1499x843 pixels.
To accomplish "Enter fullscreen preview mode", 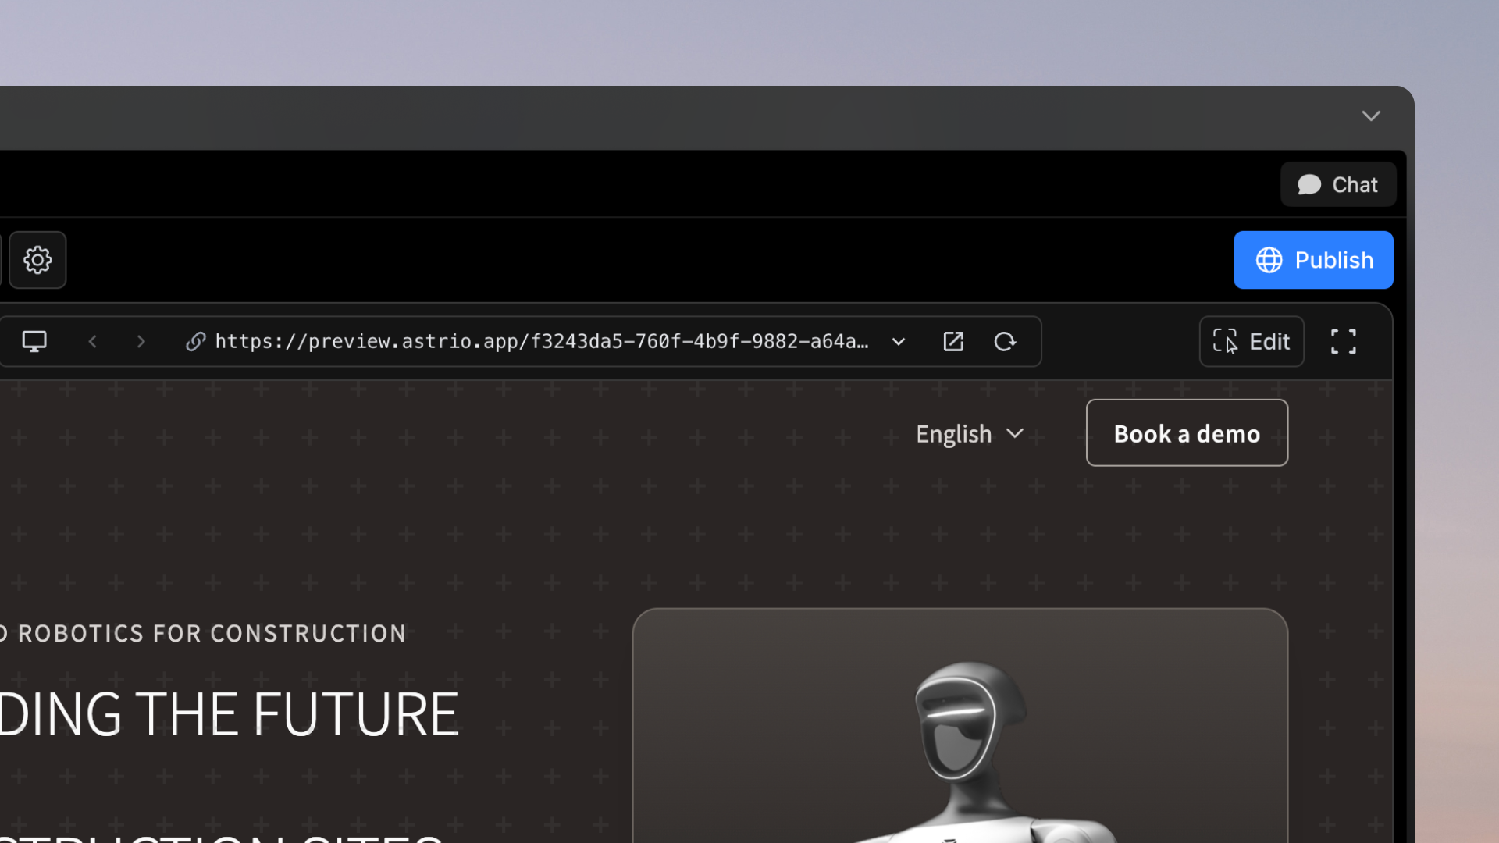I will 1344,341.
